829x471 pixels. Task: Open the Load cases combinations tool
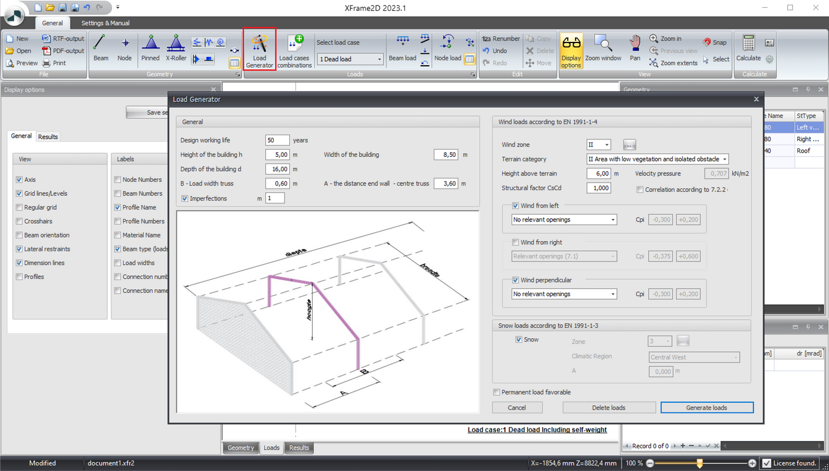295,49
